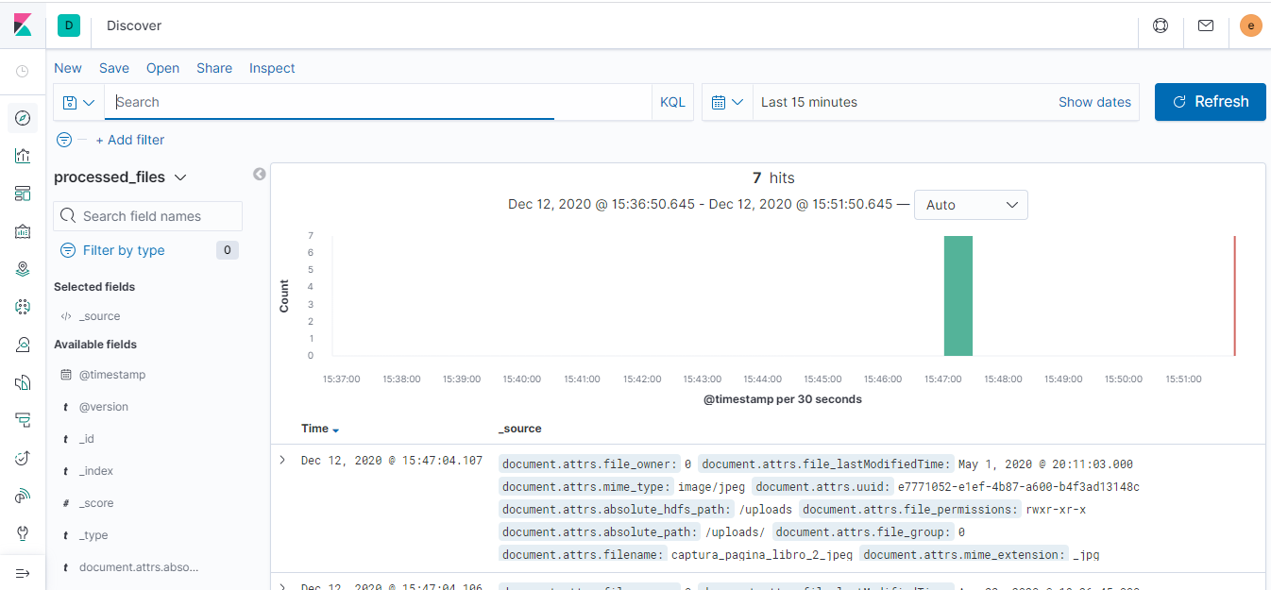Open APM icon in sidebar
Screen dimensions: 1271x590
23,420
